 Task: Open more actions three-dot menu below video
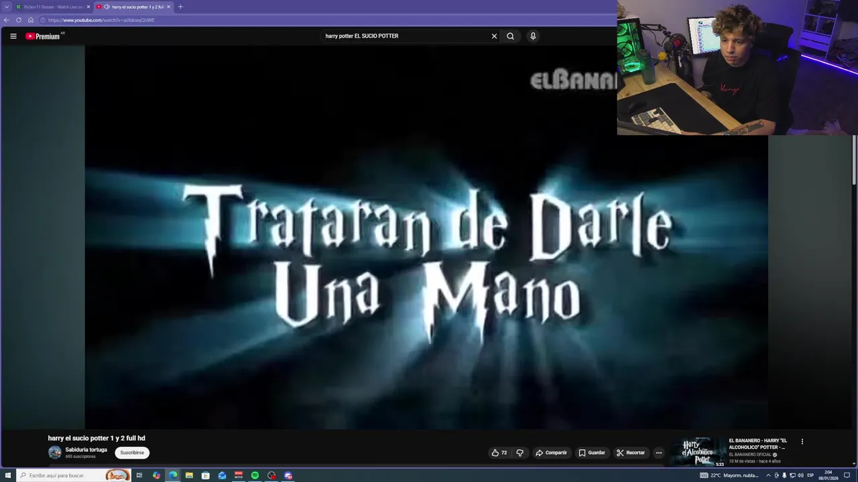tap(658, 453)
